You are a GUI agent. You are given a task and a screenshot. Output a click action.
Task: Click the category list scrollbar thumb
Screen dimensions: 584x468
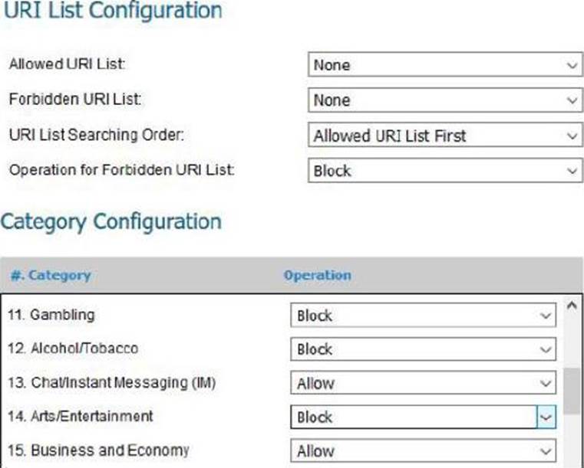point(571,392)
